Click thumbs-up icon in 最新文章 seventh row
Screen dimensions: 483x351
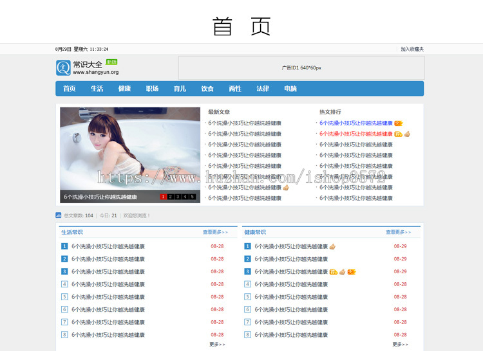point(286,188)
